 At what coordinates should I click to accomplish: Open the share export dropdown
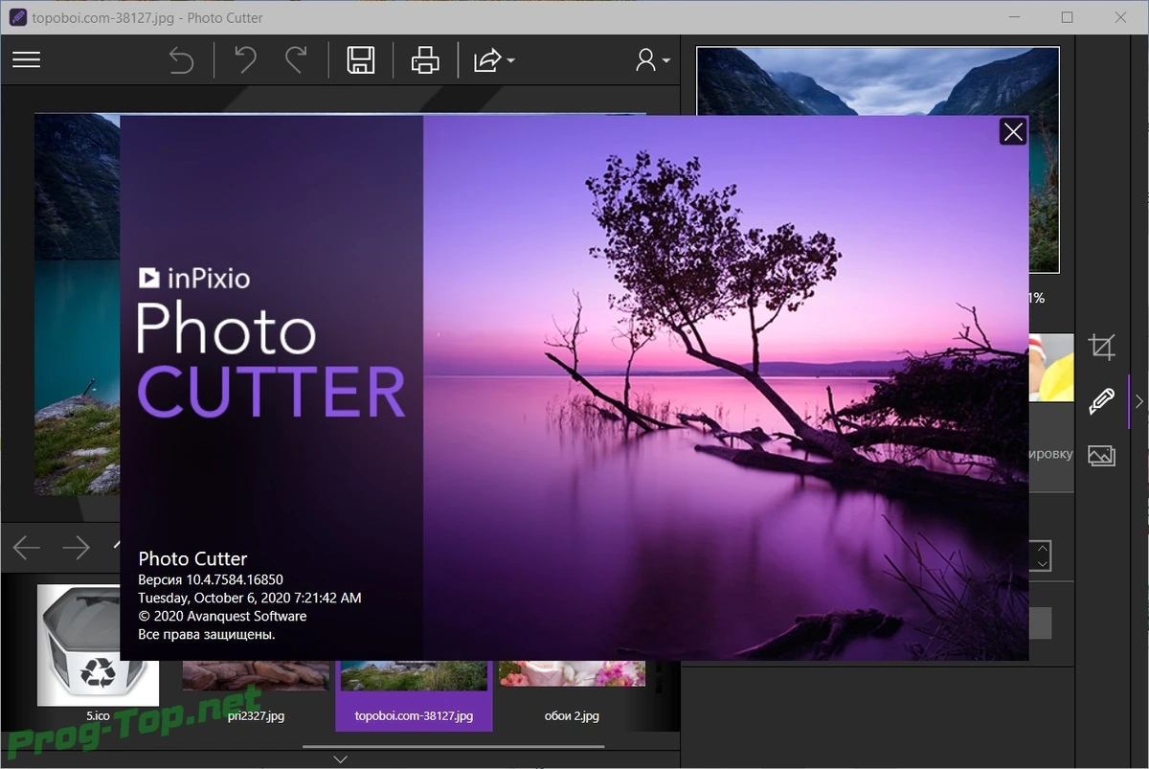[493, 60]
